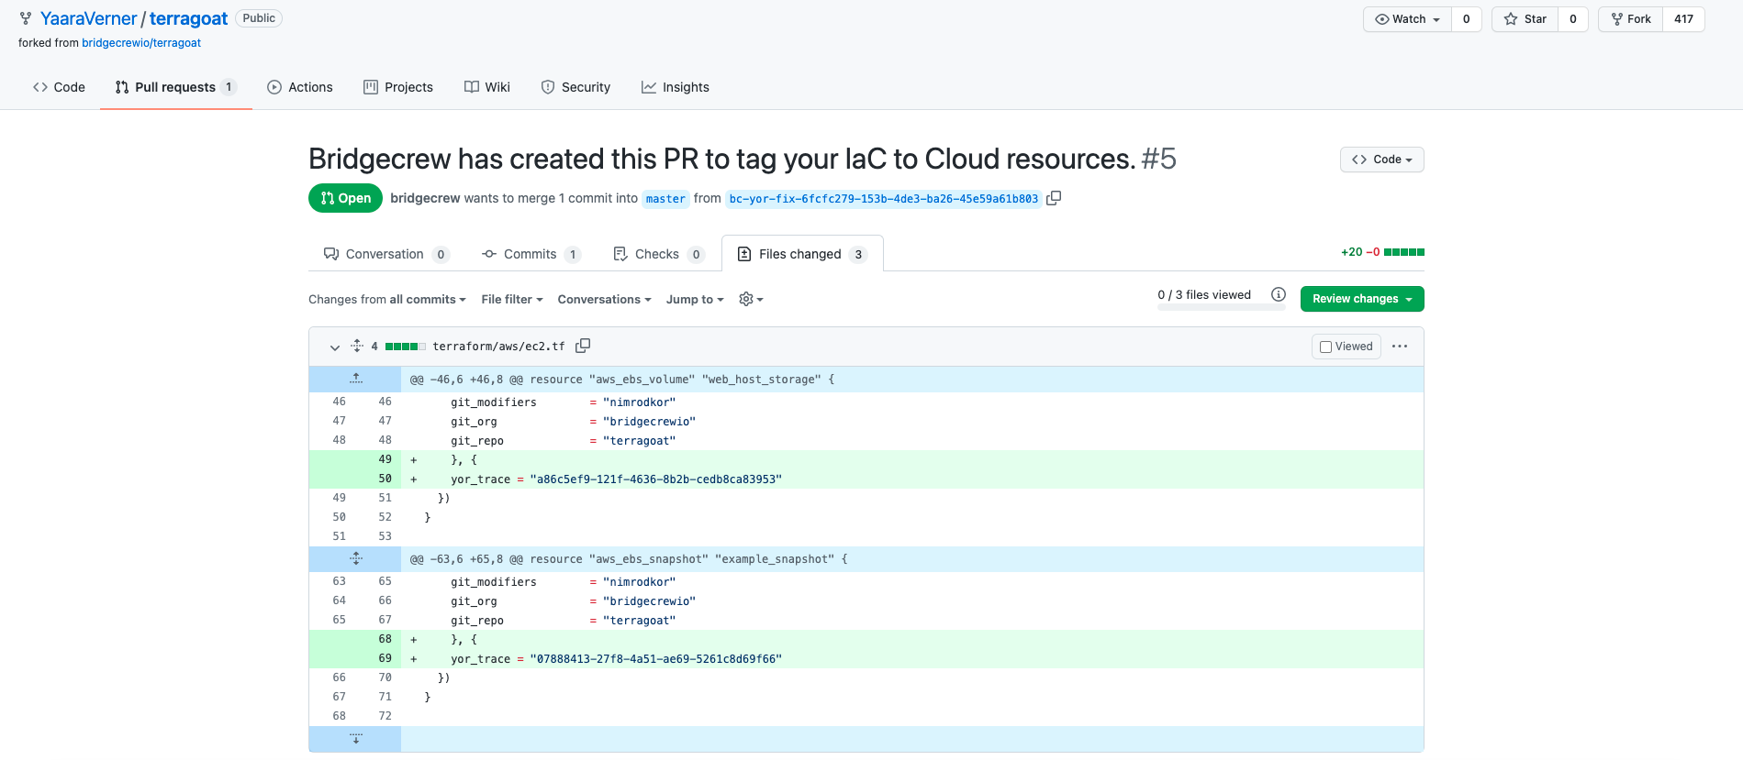The width and height of the screenshot is (1743, 760).
Task: Click the stargazers count 0
Action: pos(1572,19)
